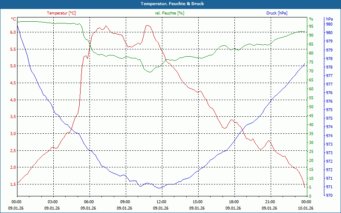Click the green '15' humidity axis value
341x213 pixels.
tap(311, 169)
